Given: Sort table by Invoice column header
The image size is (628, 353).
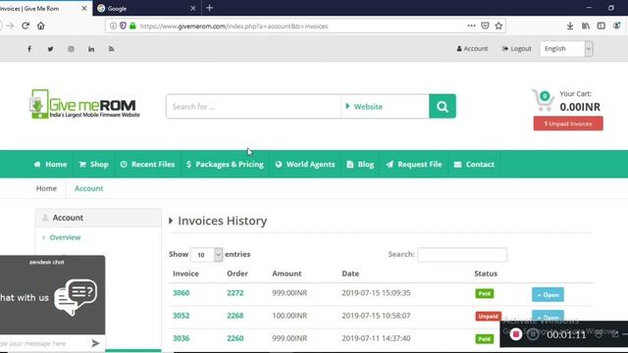Looking at the screenshot, I should pyautogui.click(x=185, y=274).
